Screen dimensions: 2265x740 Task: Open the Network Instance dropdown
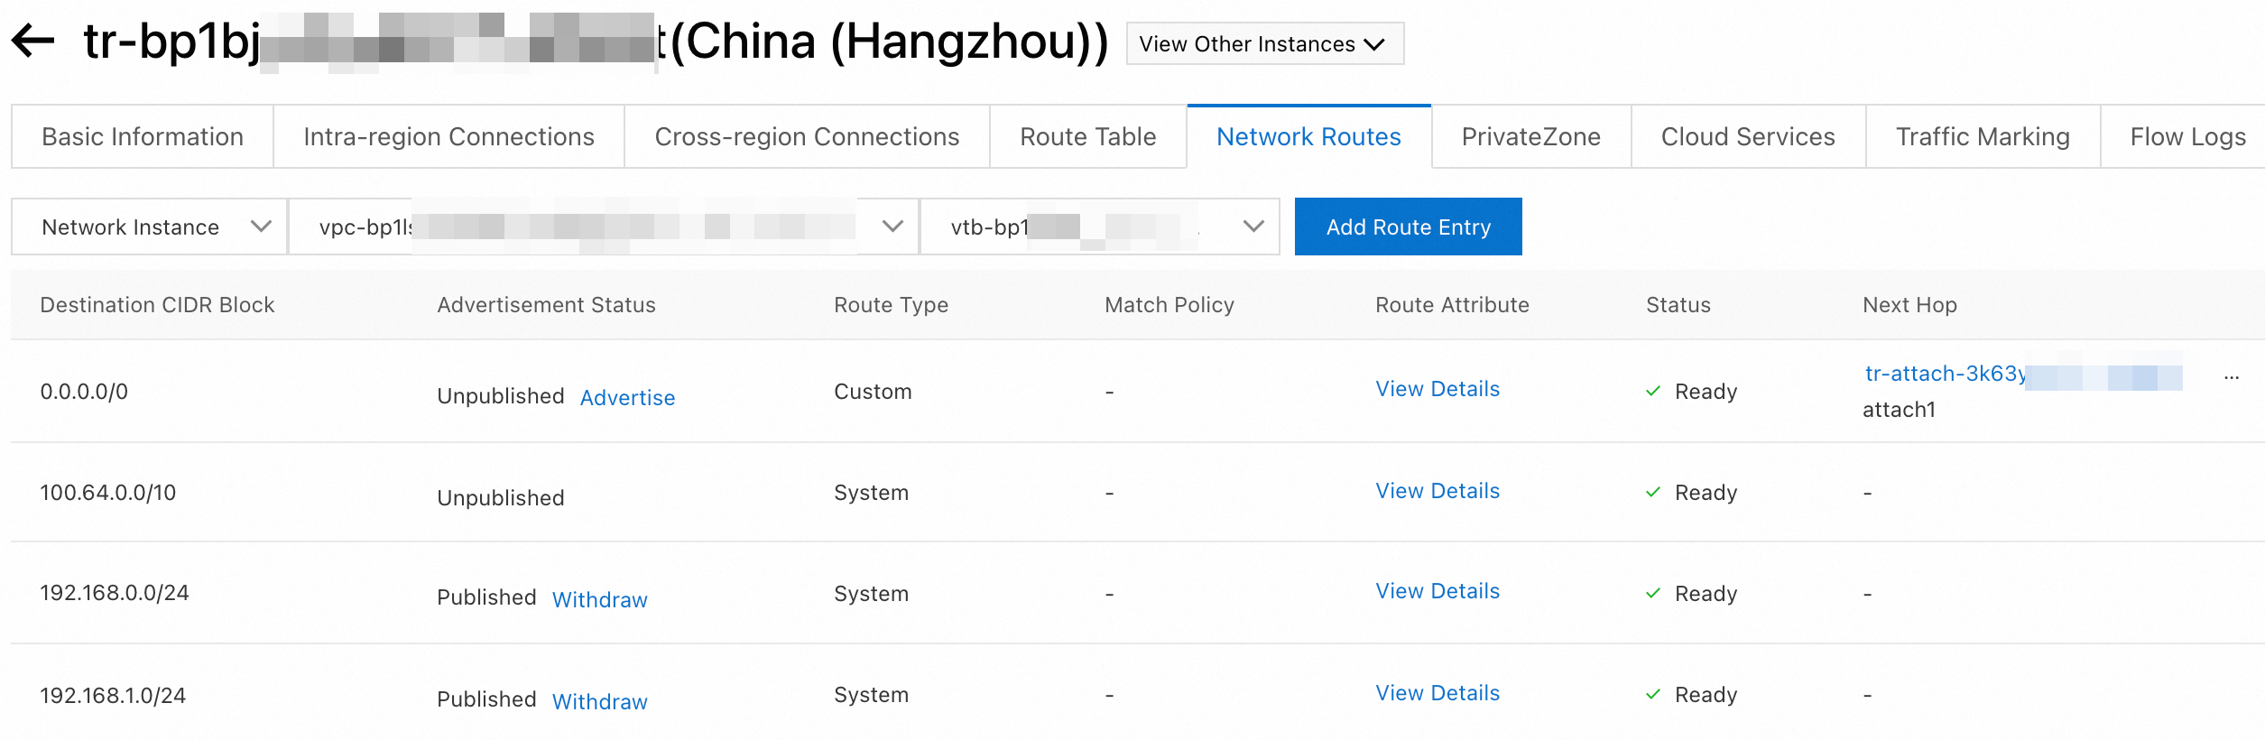coord(150,227)
